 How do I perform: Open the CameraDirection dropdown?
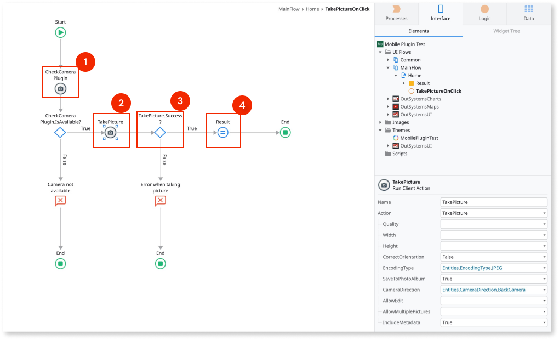[543, 290]
